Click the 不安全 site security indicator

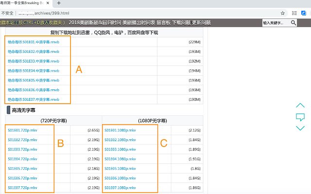pos(7,13)
